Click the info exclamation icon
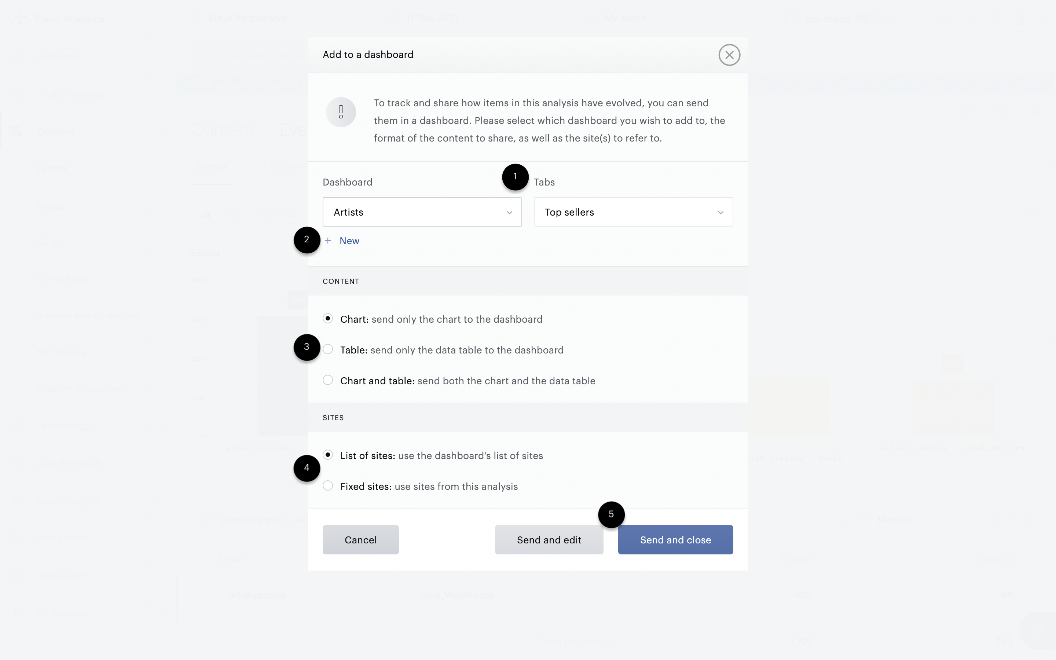 point(341,112)
